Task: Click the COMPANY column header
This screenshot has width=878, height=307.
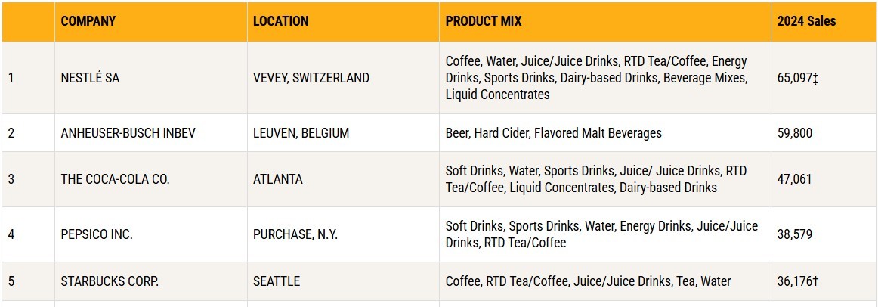Action: (x=88, y=21)
